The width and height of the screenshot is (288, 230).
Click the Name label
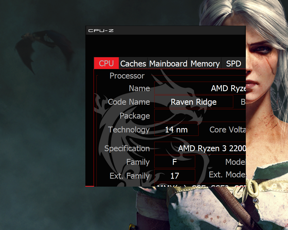[x=139, y=88]
